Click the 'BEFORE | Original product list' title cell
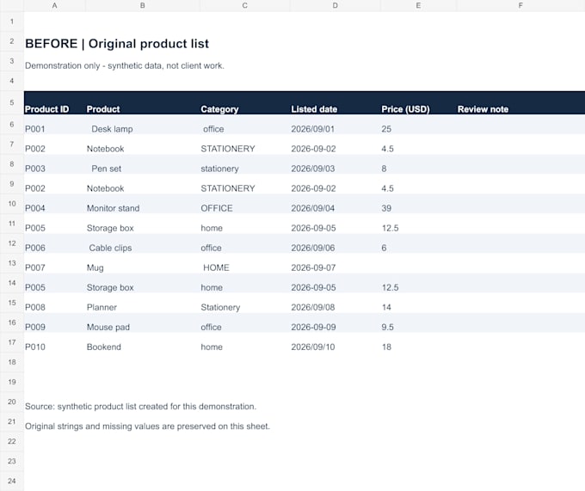Screen dimensions: 585x491 click(x=117, y=44)
